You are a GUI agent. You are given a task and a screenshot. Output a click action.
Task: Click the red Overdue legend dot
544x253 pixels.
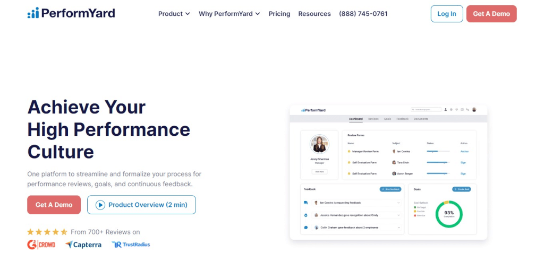tap(415, 215)
